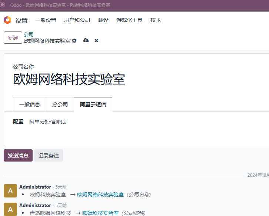This screenshot has height=216, width=269.
Task: Click the first Administrator avatar in chatter
Action: click(10, 191)
